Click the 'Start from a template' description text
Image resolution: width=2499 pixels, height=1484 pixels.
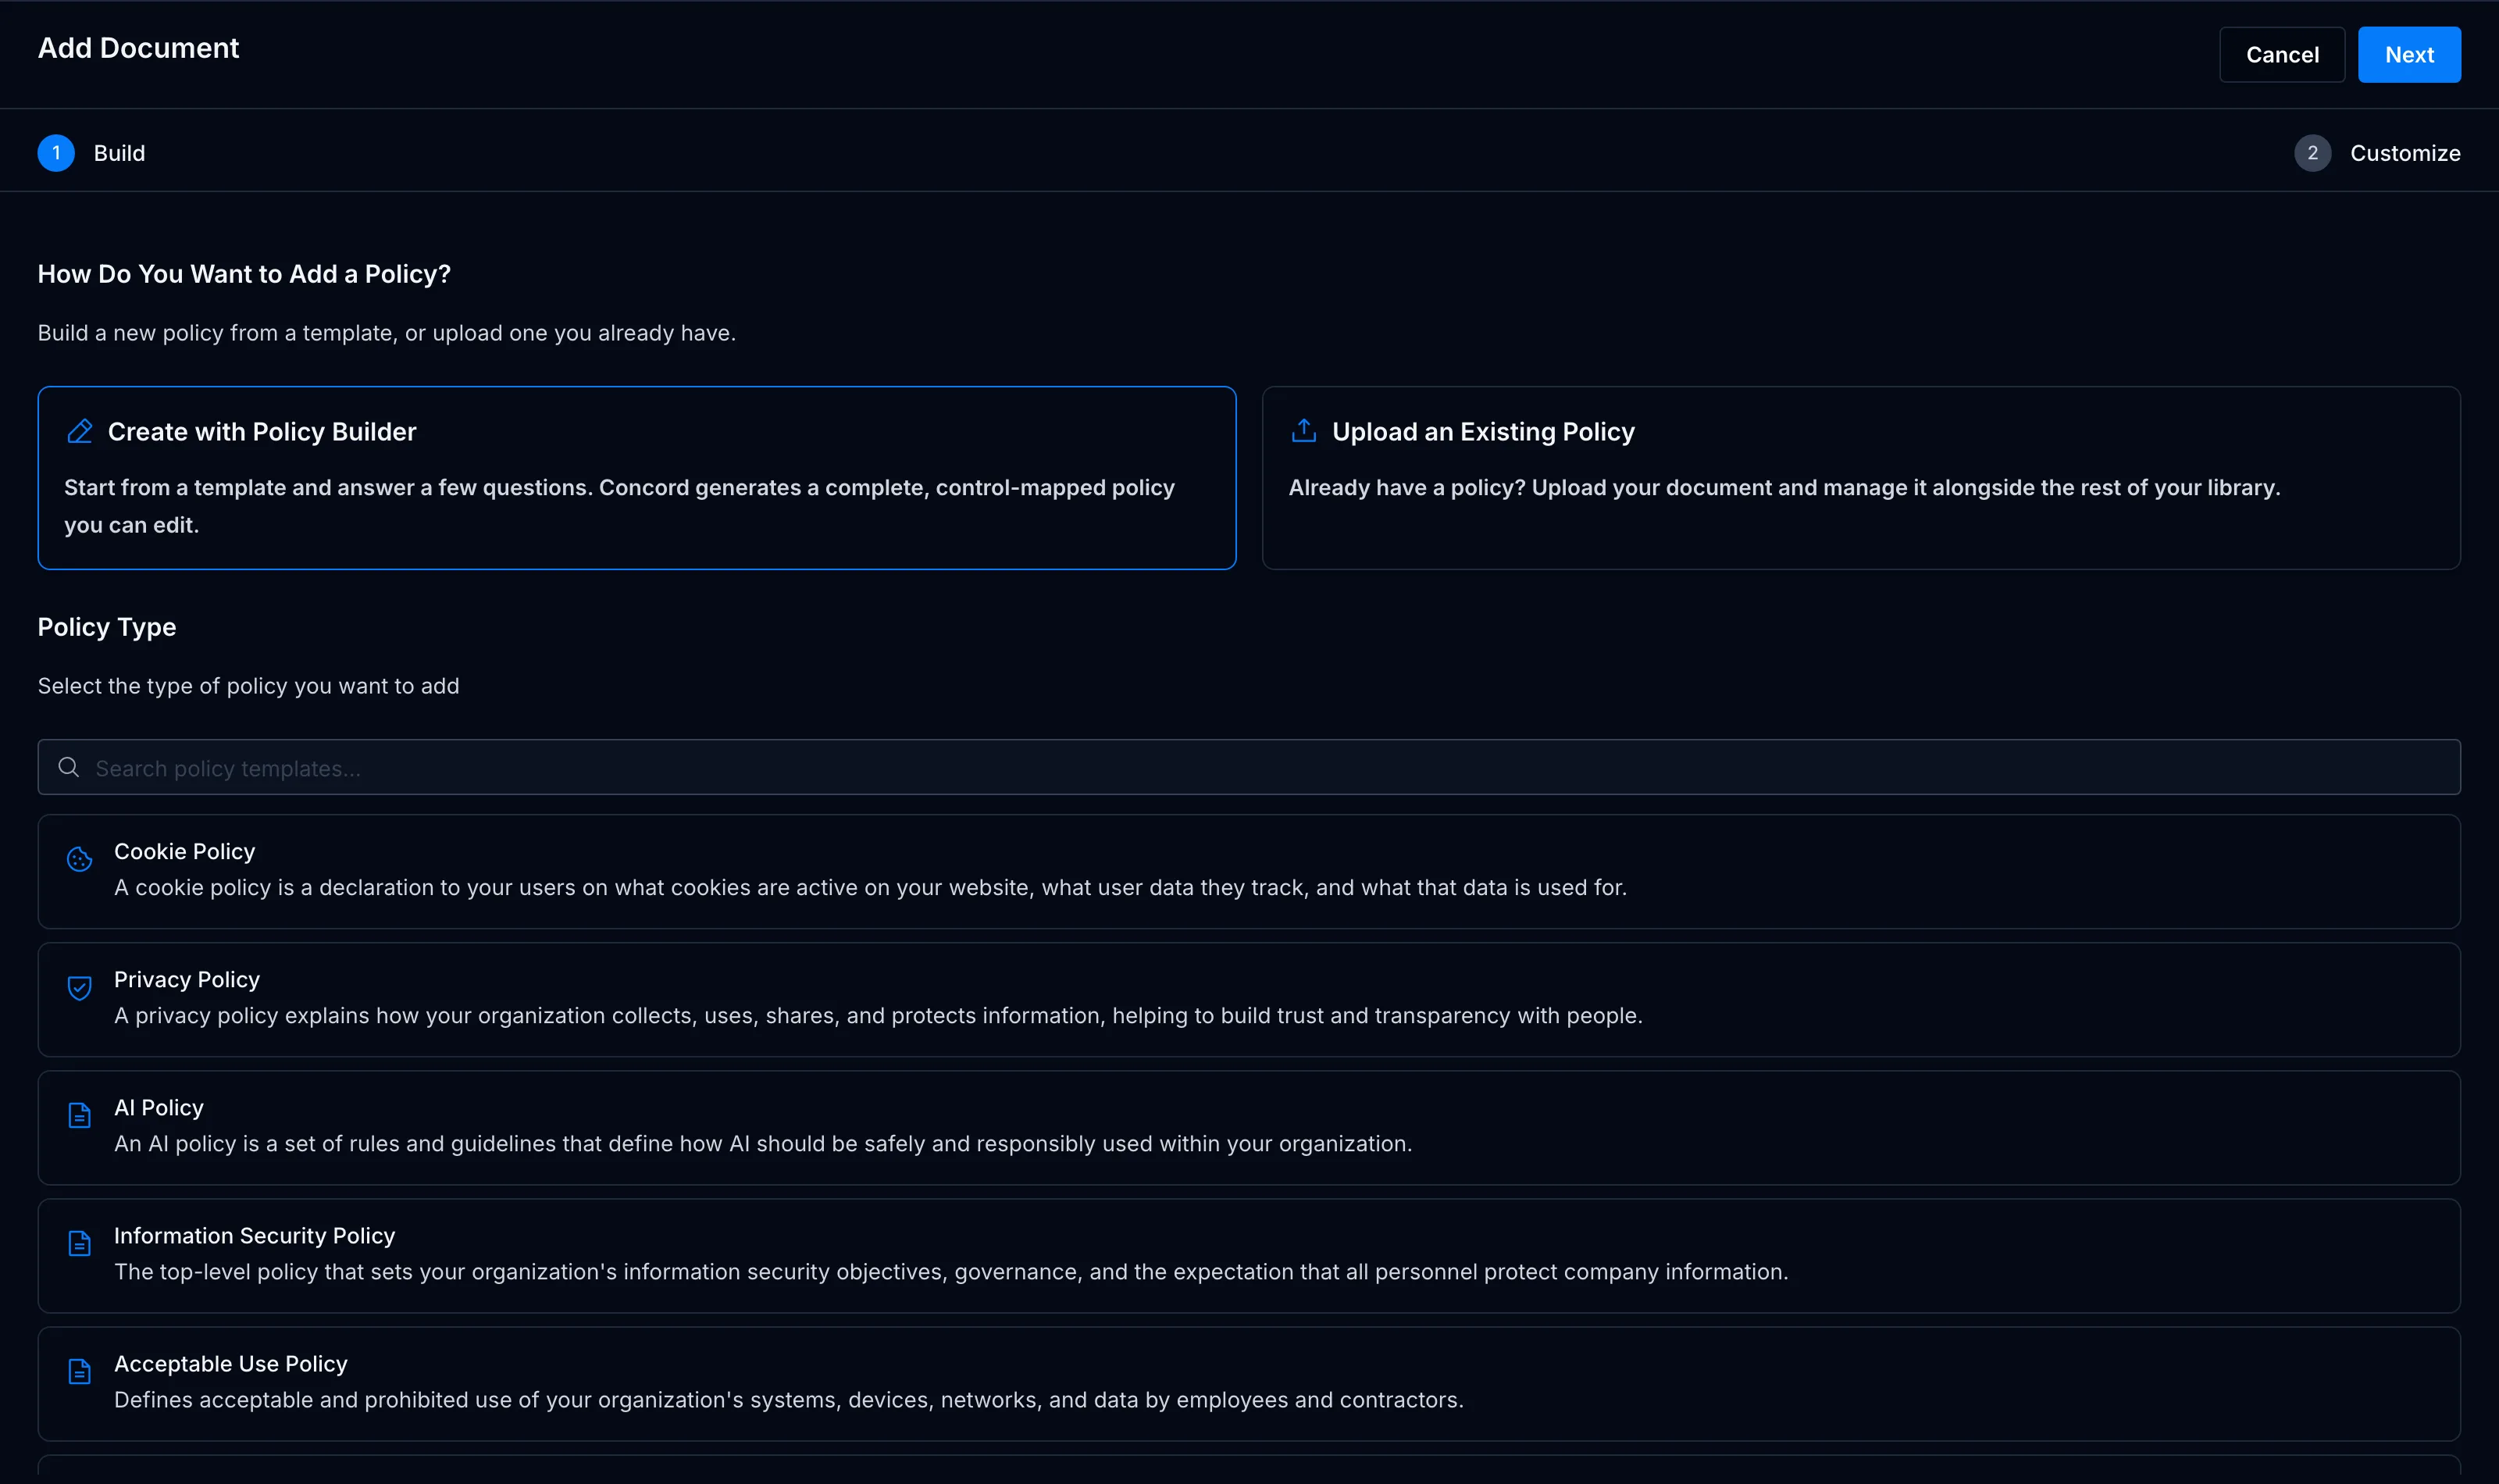click(x=620, y=506)
